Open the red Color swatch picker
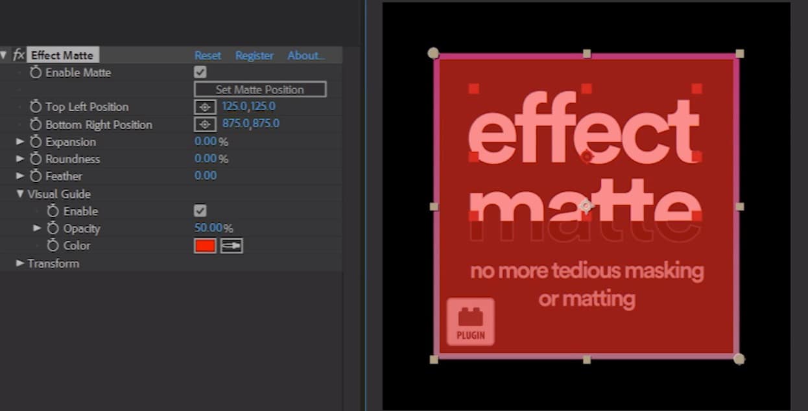808x411 pixels. coord(205,246)
